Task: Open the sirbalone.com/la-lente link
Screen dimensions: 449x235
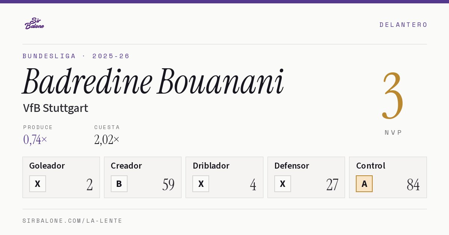Action: 73,221
